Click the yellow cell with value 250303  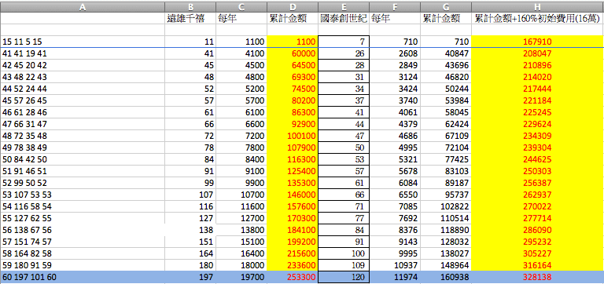(x=538, y=171)
